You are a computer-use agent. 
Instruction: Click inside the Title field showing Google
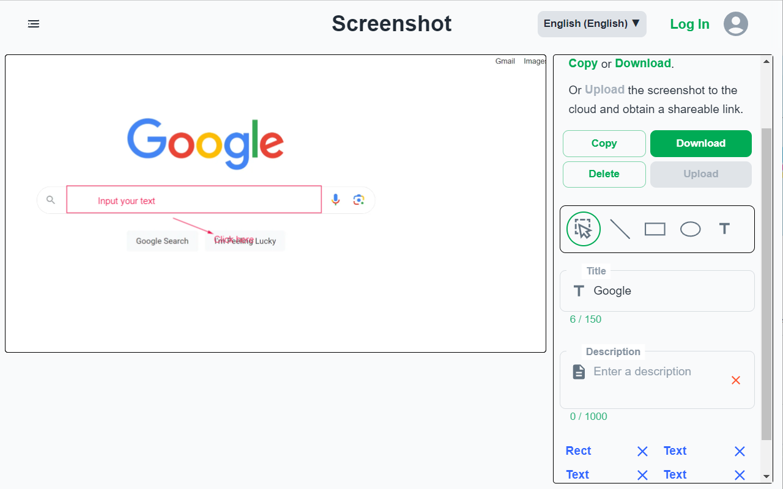pos(642,290)
